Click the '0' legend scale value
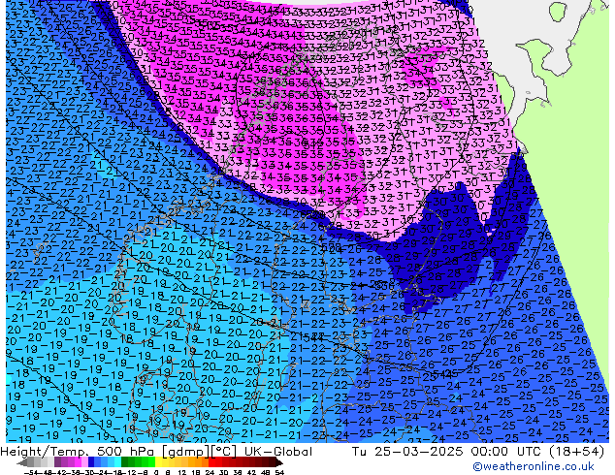This screenshot has width=615, height=475. point(156,473)
